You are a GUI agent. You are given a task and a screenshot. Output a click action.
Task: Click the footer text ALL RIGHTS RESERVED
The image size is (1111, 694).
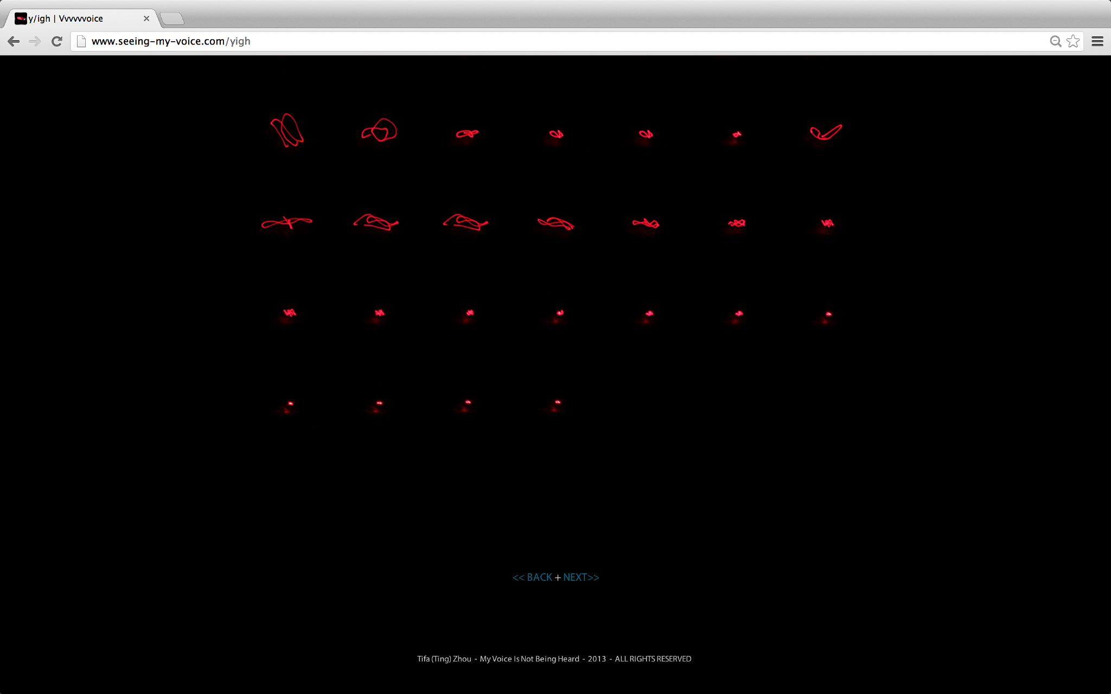653,659
